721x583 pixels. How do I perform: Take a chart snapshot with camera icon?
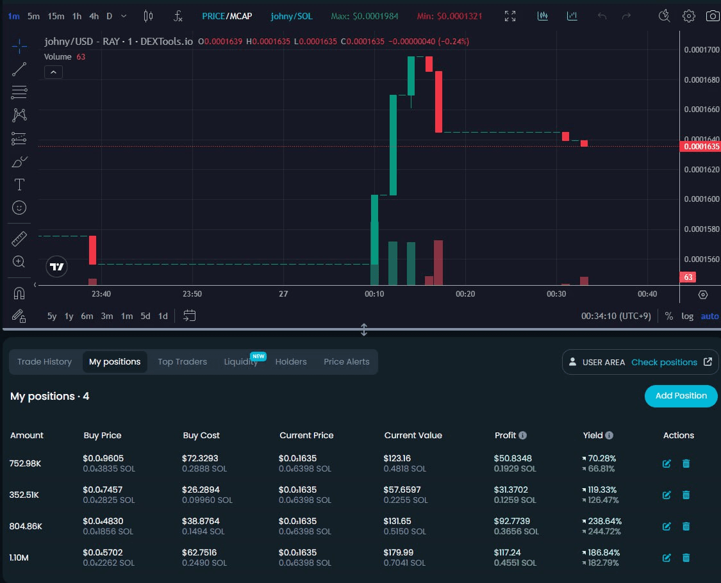(x=713, y=16)
